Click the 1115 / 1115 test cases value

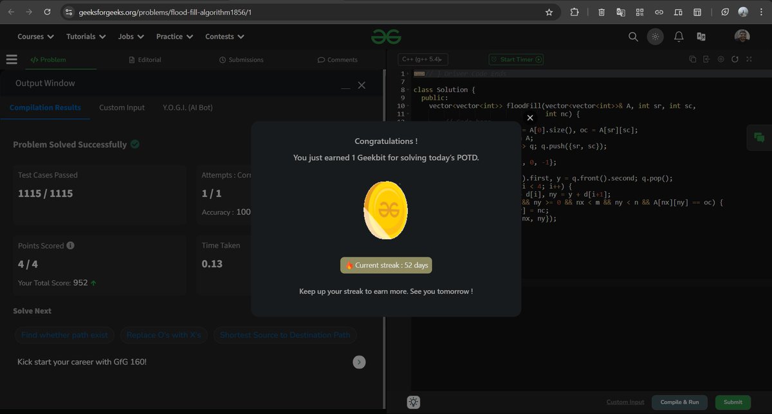(x=46, y=193)
